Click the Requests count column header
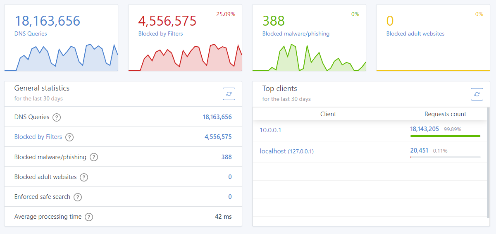 [445, 114]
